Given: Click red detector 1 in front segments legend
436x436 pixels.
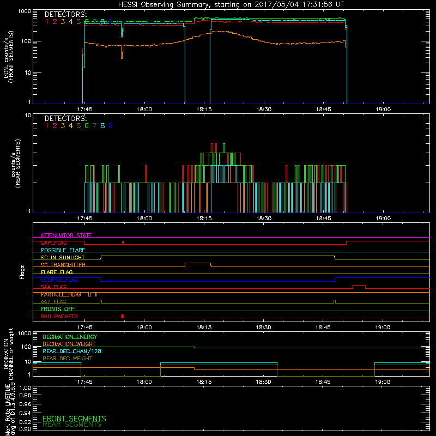Looking at the screenshot, I should point(47,21).
